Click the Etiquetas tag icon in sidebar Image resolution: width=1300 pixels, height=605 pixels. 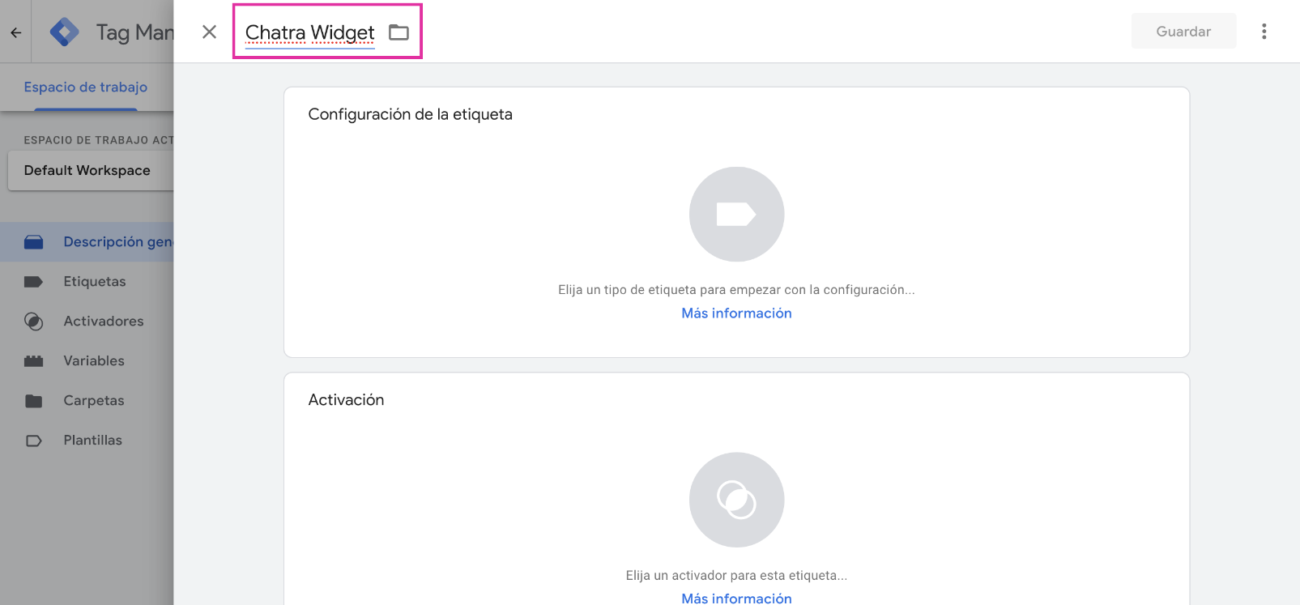[x=33, y=282]
